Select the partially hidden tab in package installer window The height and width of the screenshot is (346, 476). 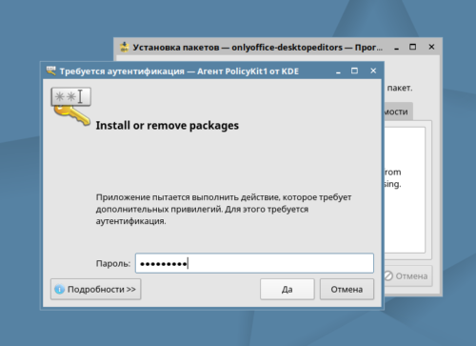pos(398,112)
